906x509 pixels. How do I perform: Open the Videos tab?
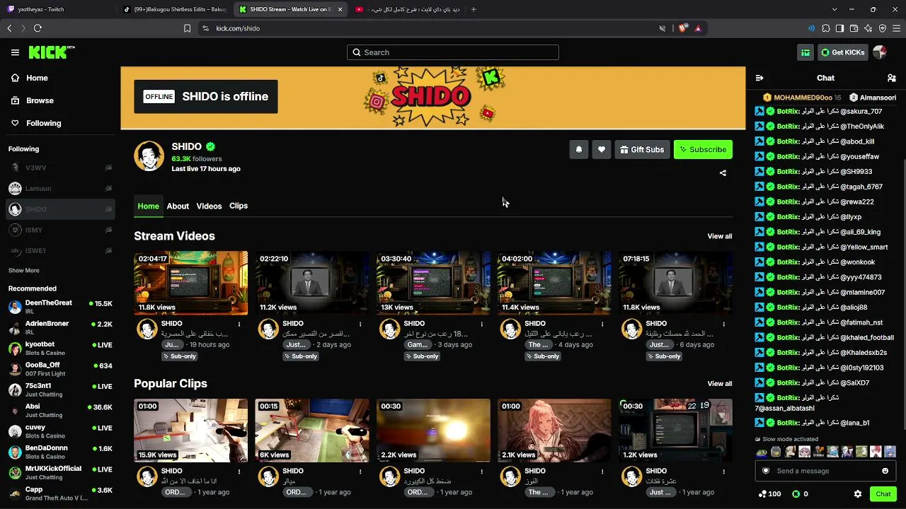[x=209, y=206]
